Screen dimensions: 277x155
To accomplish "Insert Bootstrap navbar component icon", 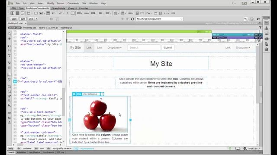I will (x=48, y=13).
